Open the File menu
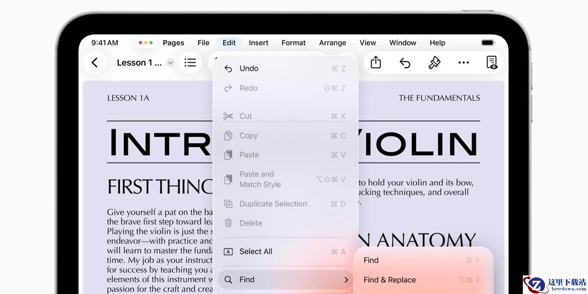The height and width of the screenshot is (294, 588). [203, 43]
